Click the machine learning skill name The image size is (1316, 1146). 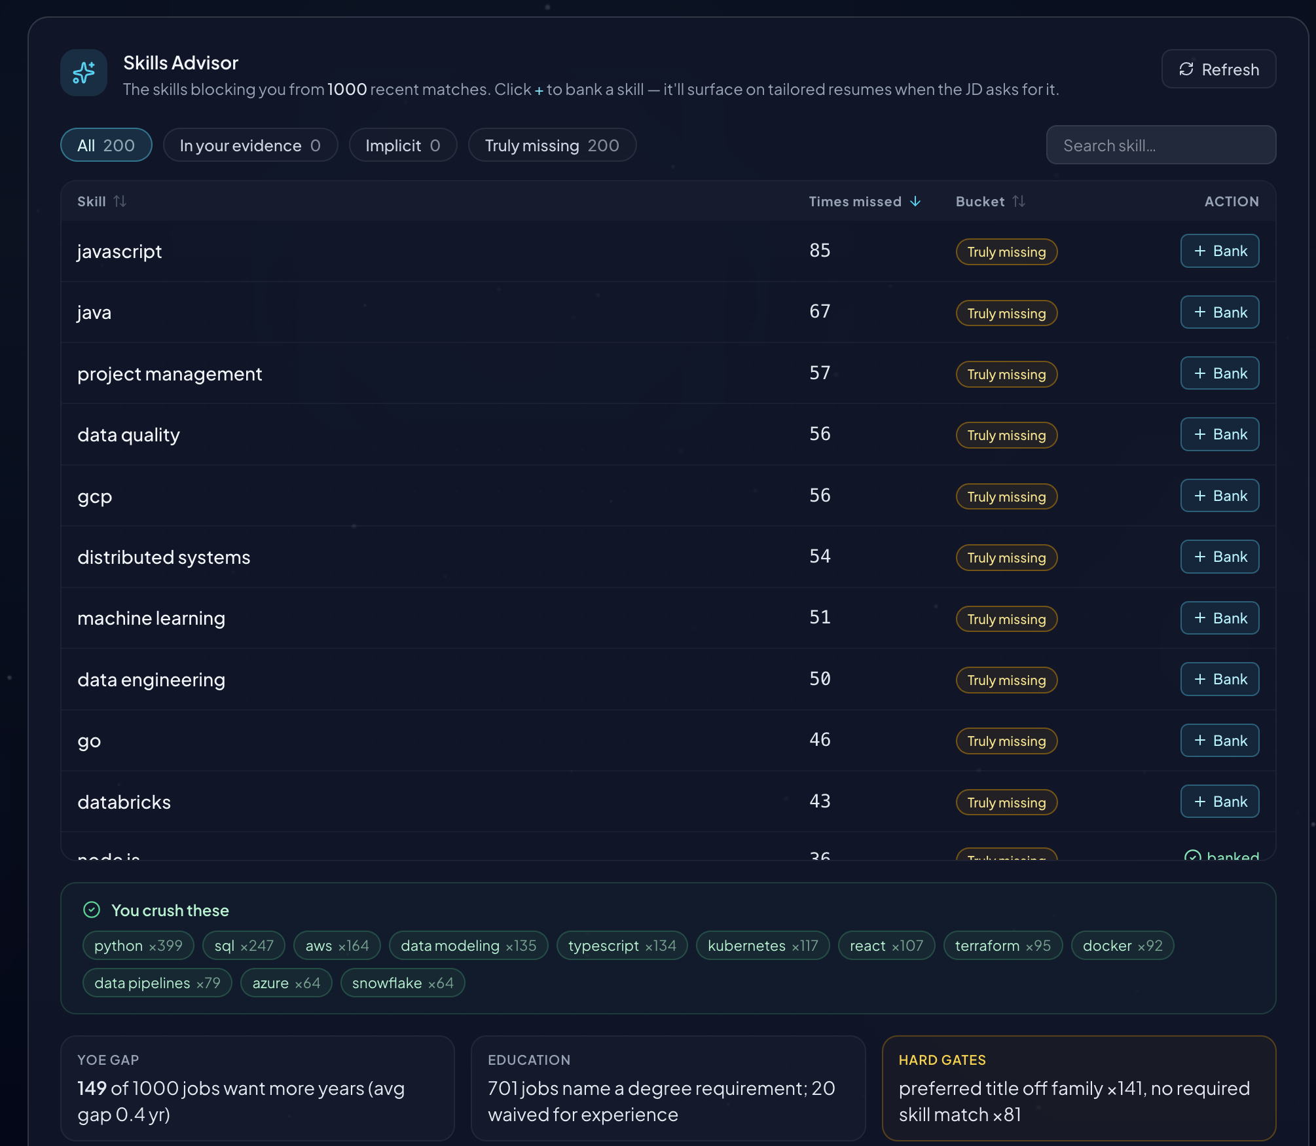click(151, 618)
